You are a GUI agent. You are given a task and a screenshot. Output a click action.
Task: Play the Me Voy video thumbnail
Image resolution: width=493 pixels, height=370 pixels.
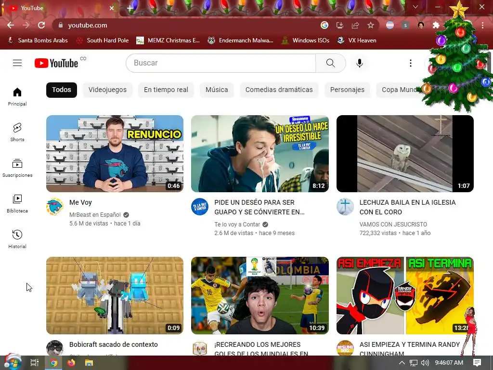[115, 154]
